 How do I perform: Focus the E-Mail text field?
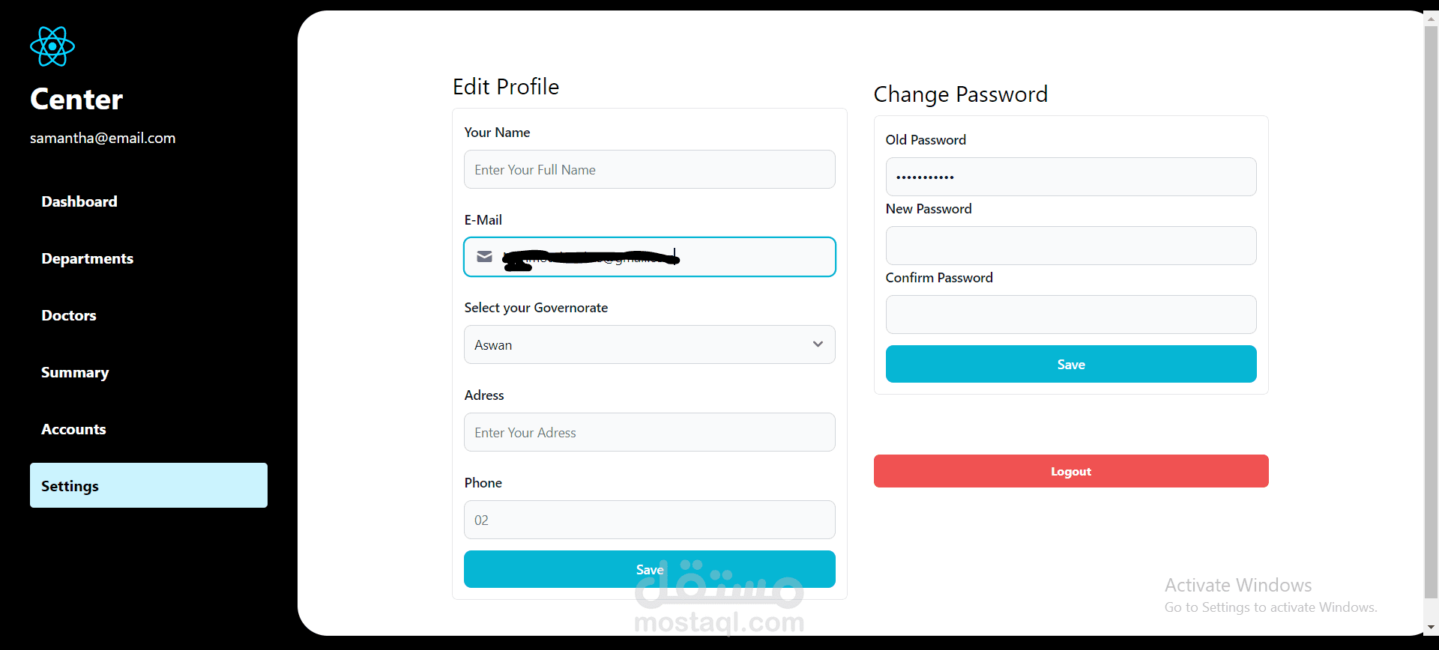click(x=749, y=257)
